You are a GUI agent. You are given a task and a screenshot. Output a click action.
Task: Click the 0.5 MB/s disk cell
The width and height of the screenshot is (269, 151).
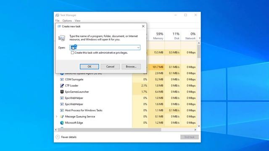point(173,52)
